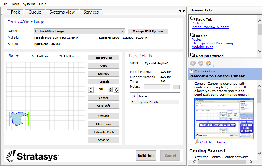Image resolution: width=262 pixels, height=166 pixels.
Task: Open the Packs help link
Action: [x=196, y=40]
